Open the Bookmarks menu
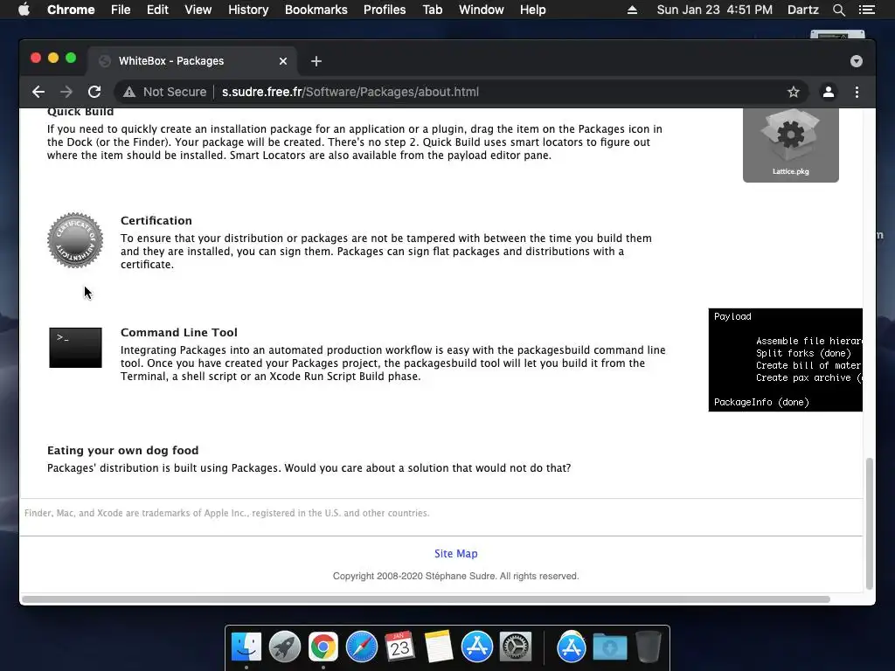The height and width of the screenshot is (671, 895). tap(316, 10)
